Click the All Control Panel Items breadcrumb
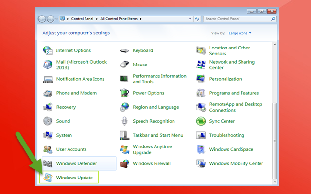 coord(119,19)
